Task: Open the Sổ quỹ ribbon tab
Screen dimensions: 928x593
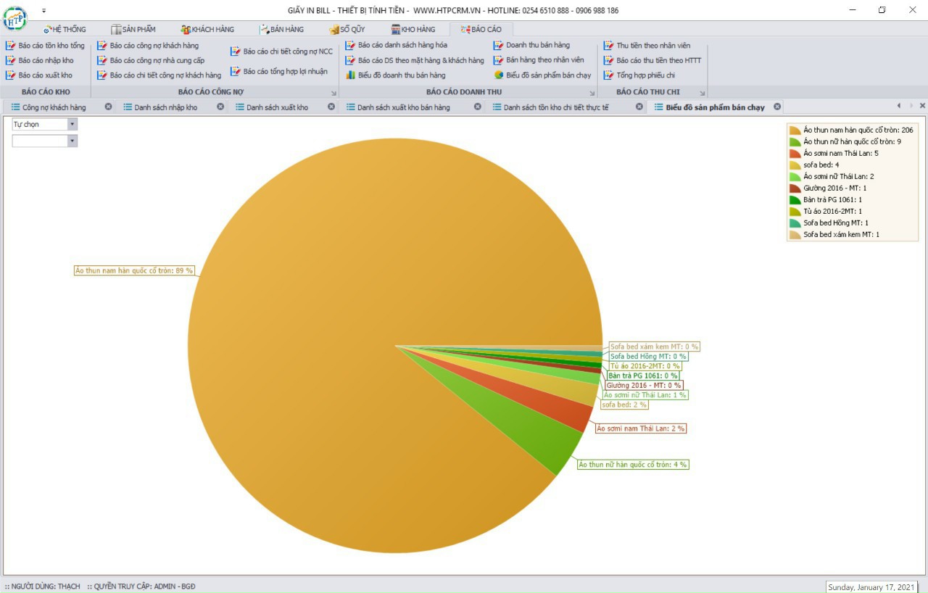Action: (x=347, y=30)
